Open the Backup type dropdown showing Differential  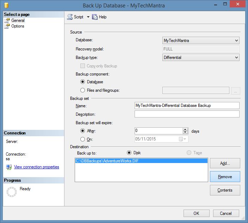[201, 57]
